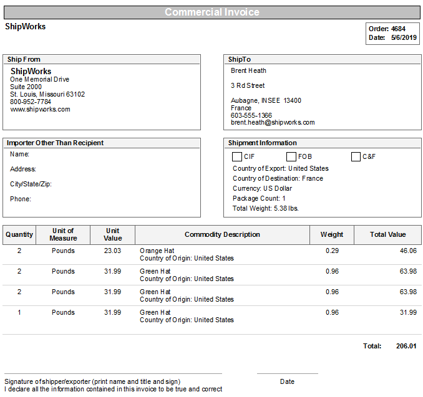Select the Orange Hat commodity description
423x397 pixels.
pyautogui.click(x=157, y=251)
